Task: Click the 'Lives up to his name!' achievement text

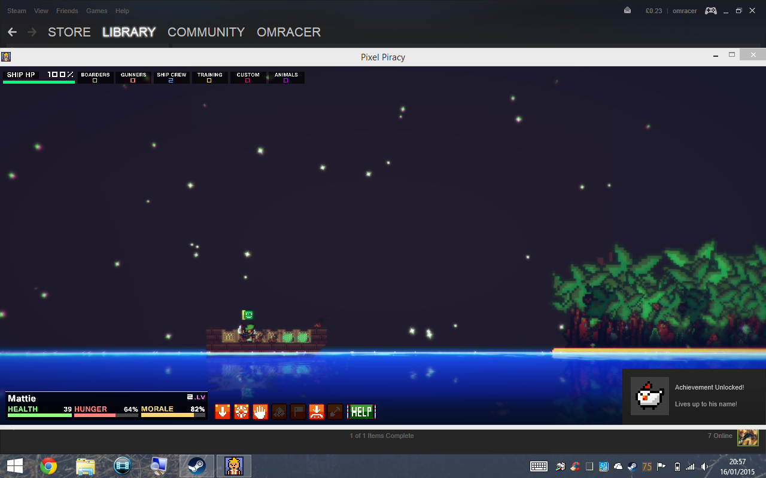Action: pos(706,404)
